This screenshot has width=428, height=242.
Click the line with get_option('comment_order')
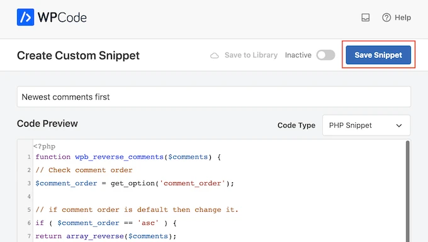(135, 183)
